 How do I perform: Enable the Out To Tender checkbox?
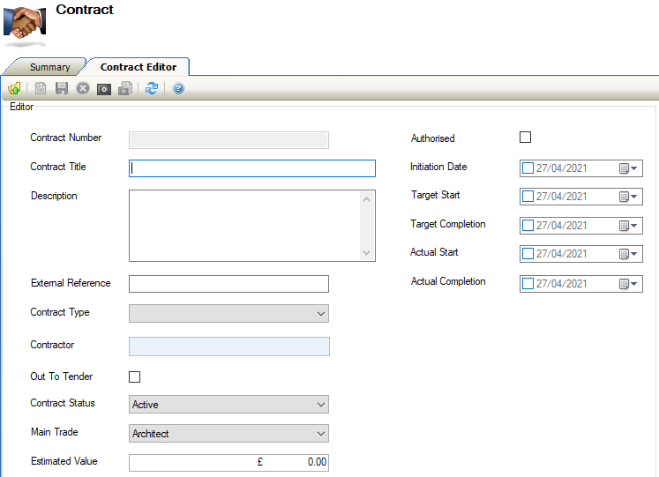(135, 377)
